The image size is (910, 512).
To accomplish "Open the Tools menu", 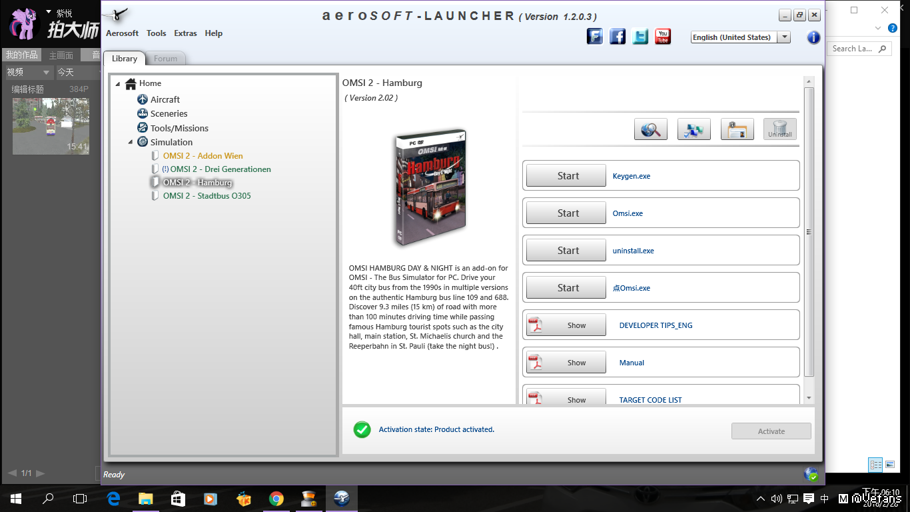I will (157, 33).
